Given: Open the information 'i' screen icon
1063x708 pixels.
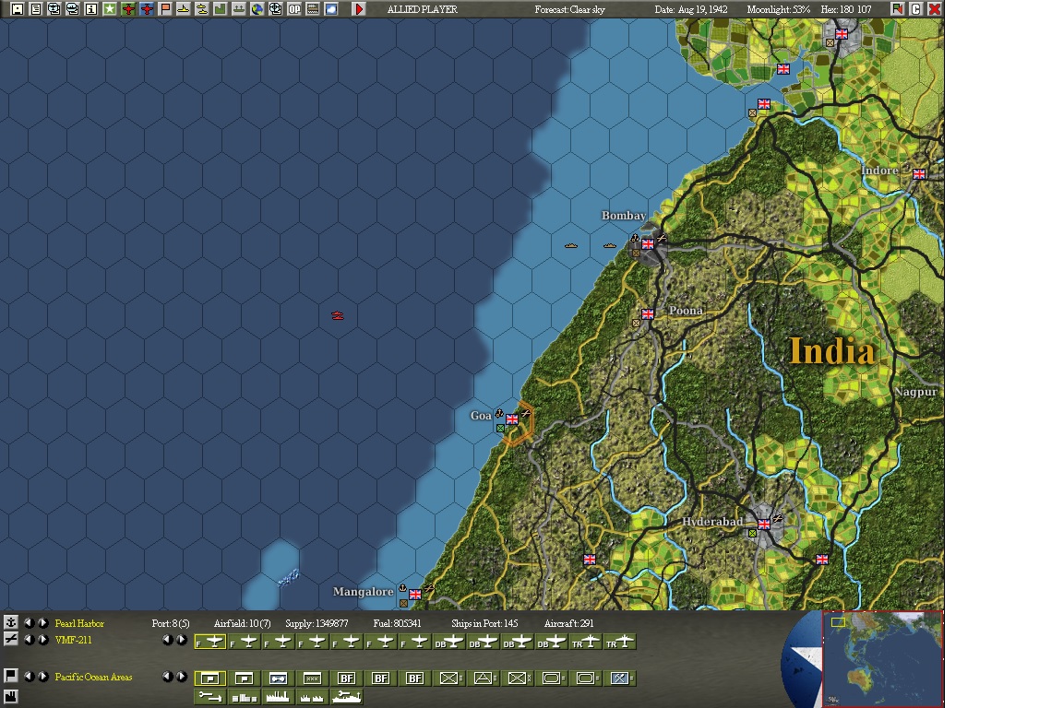Looking at the screenshot, I should (90, 9).
